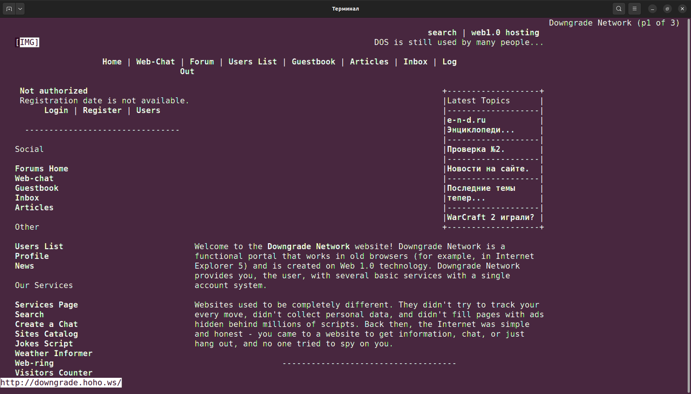This screenshot has width=691, height=394.
Task: Open the terminal hamburger menu
Action: click(x=635, y=9)
